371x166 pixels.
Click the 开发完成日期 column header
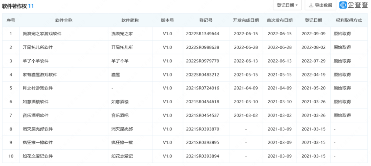click(246, 20)
